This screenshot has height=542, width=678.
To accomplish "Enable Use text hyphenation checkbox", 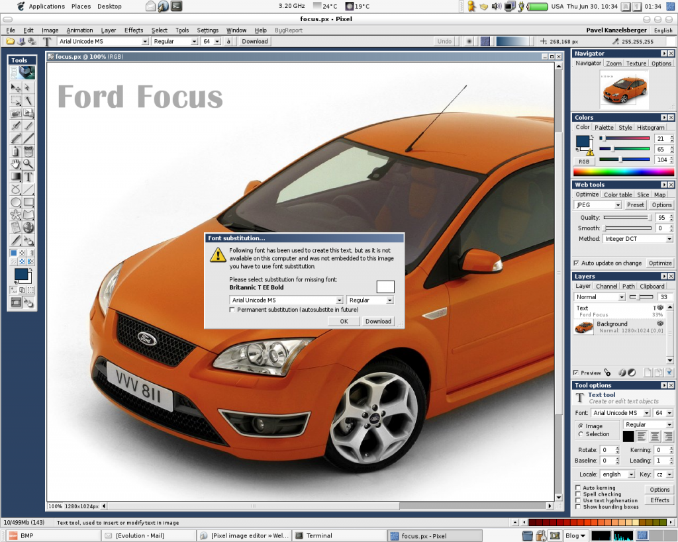I will (578, 500).
